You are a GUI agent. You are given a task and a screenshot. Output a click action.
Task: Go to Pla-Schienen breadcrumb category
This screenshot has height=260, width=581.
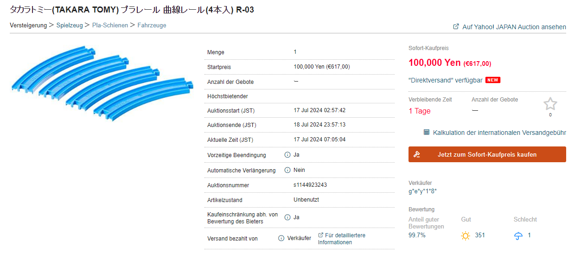pyautogui.click(x=110, y=25)
